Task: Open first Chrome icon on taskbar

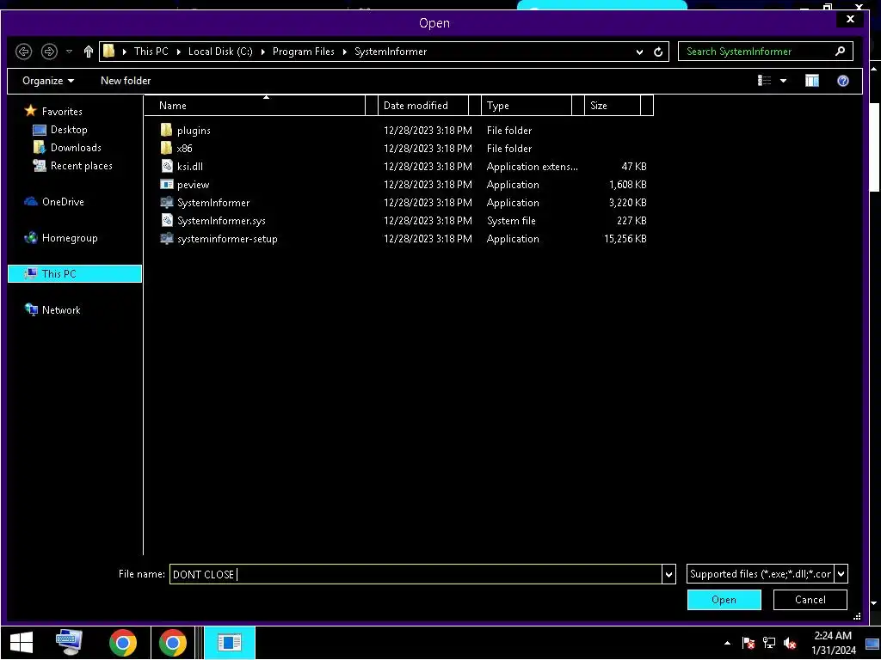Action: 123,643
